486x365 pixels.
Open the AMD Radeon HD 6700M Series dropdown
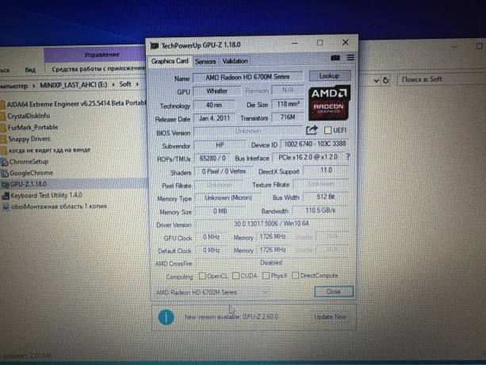(212, 292)
